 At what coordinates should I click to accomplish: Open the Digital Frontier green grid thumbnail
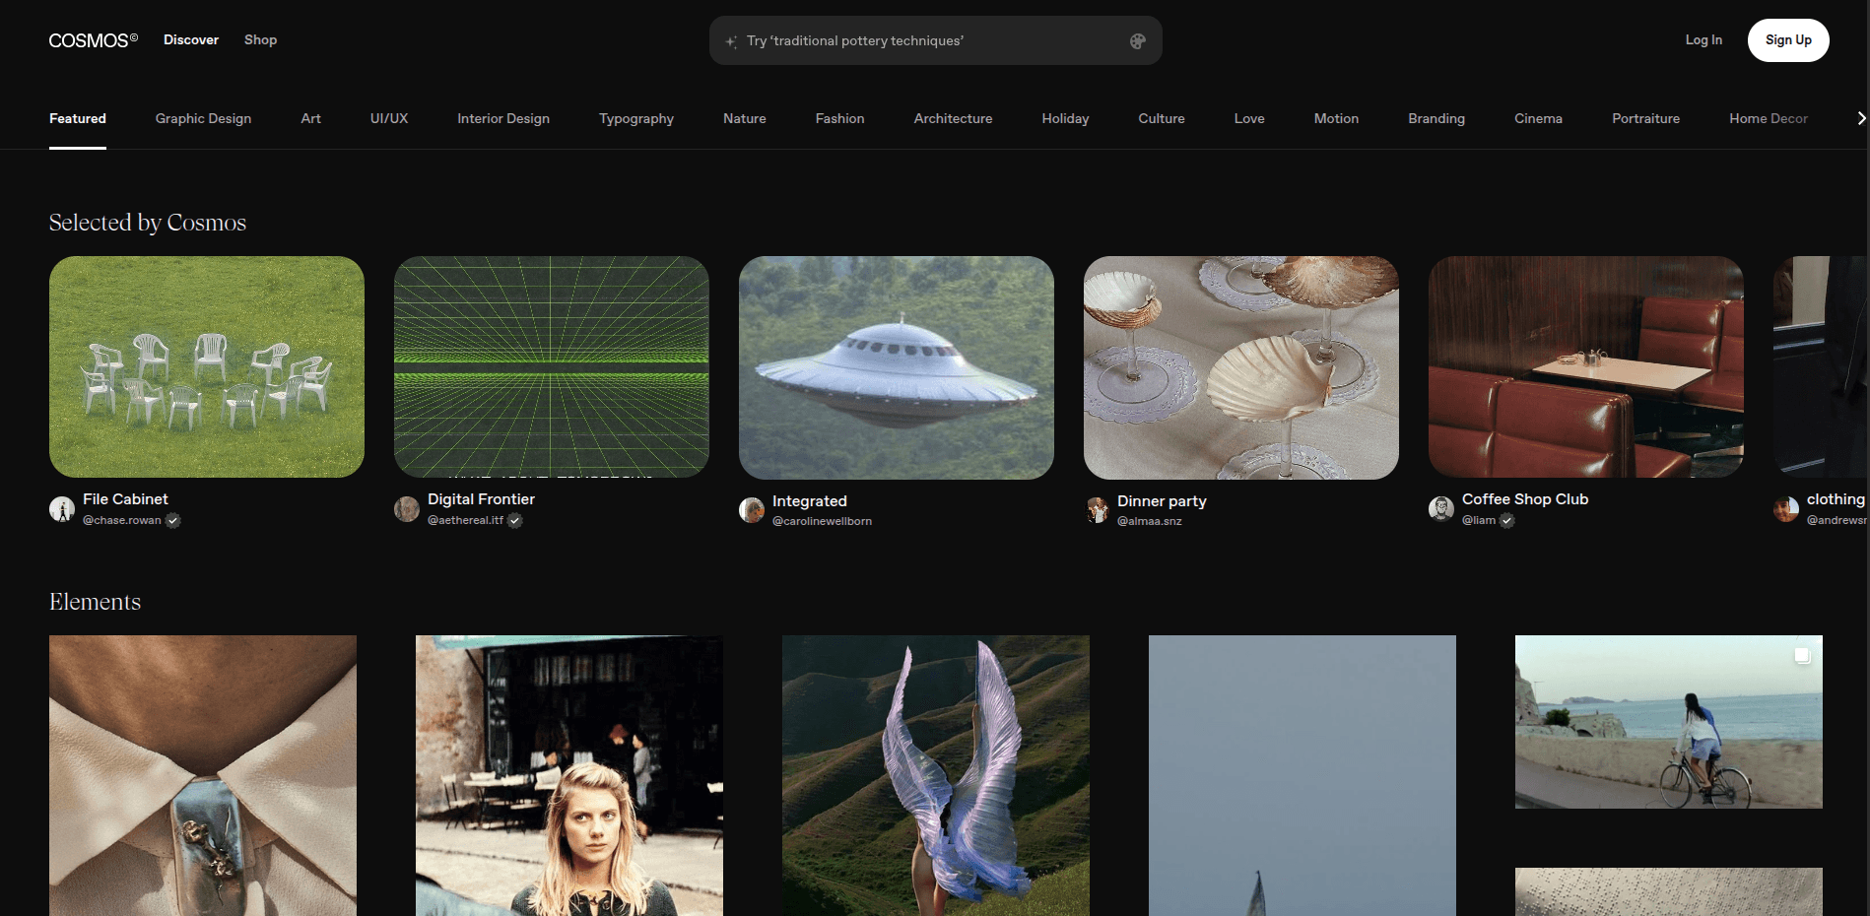[x=551, y=366]
